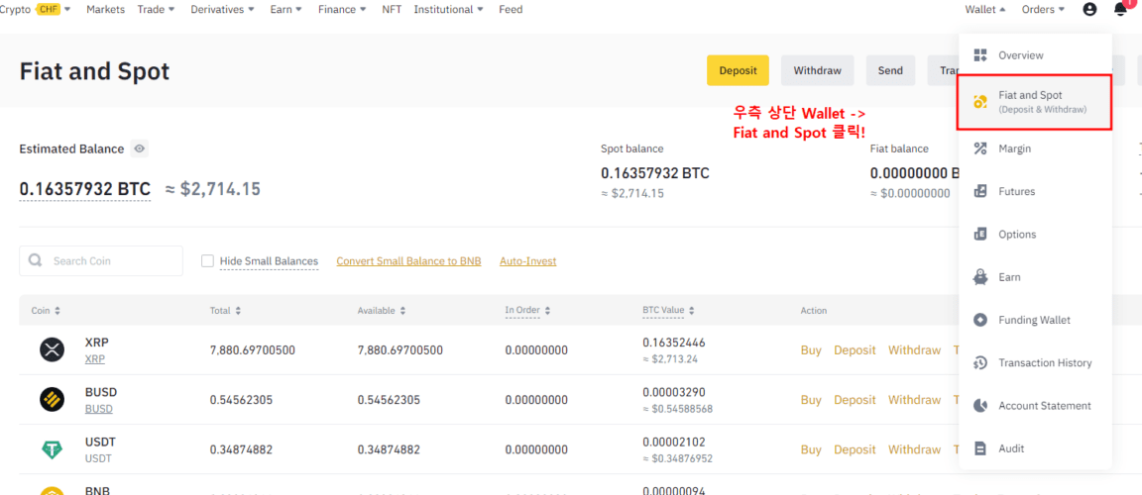Open the NFT menu item

[392, 10]
